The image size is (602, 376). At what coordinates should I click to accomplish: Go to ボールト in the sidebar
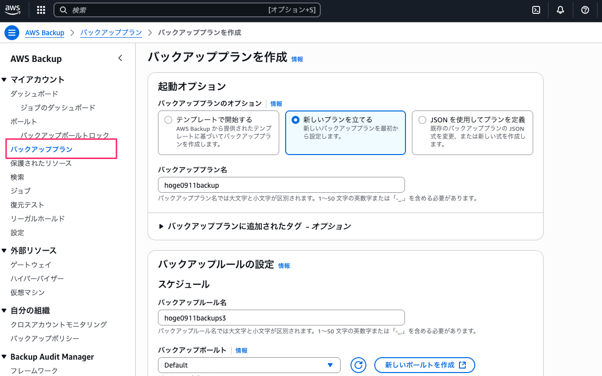coord(24,121)
